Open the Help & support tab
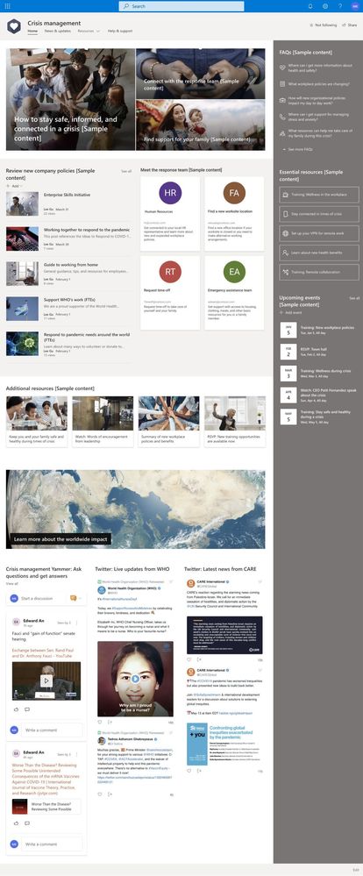 click(x=120, y=32)
